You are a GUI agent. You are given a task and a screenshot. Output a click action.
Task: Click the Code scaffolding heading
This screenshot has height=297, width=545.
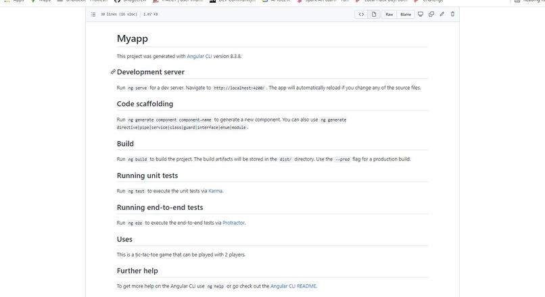click(145, 104)
